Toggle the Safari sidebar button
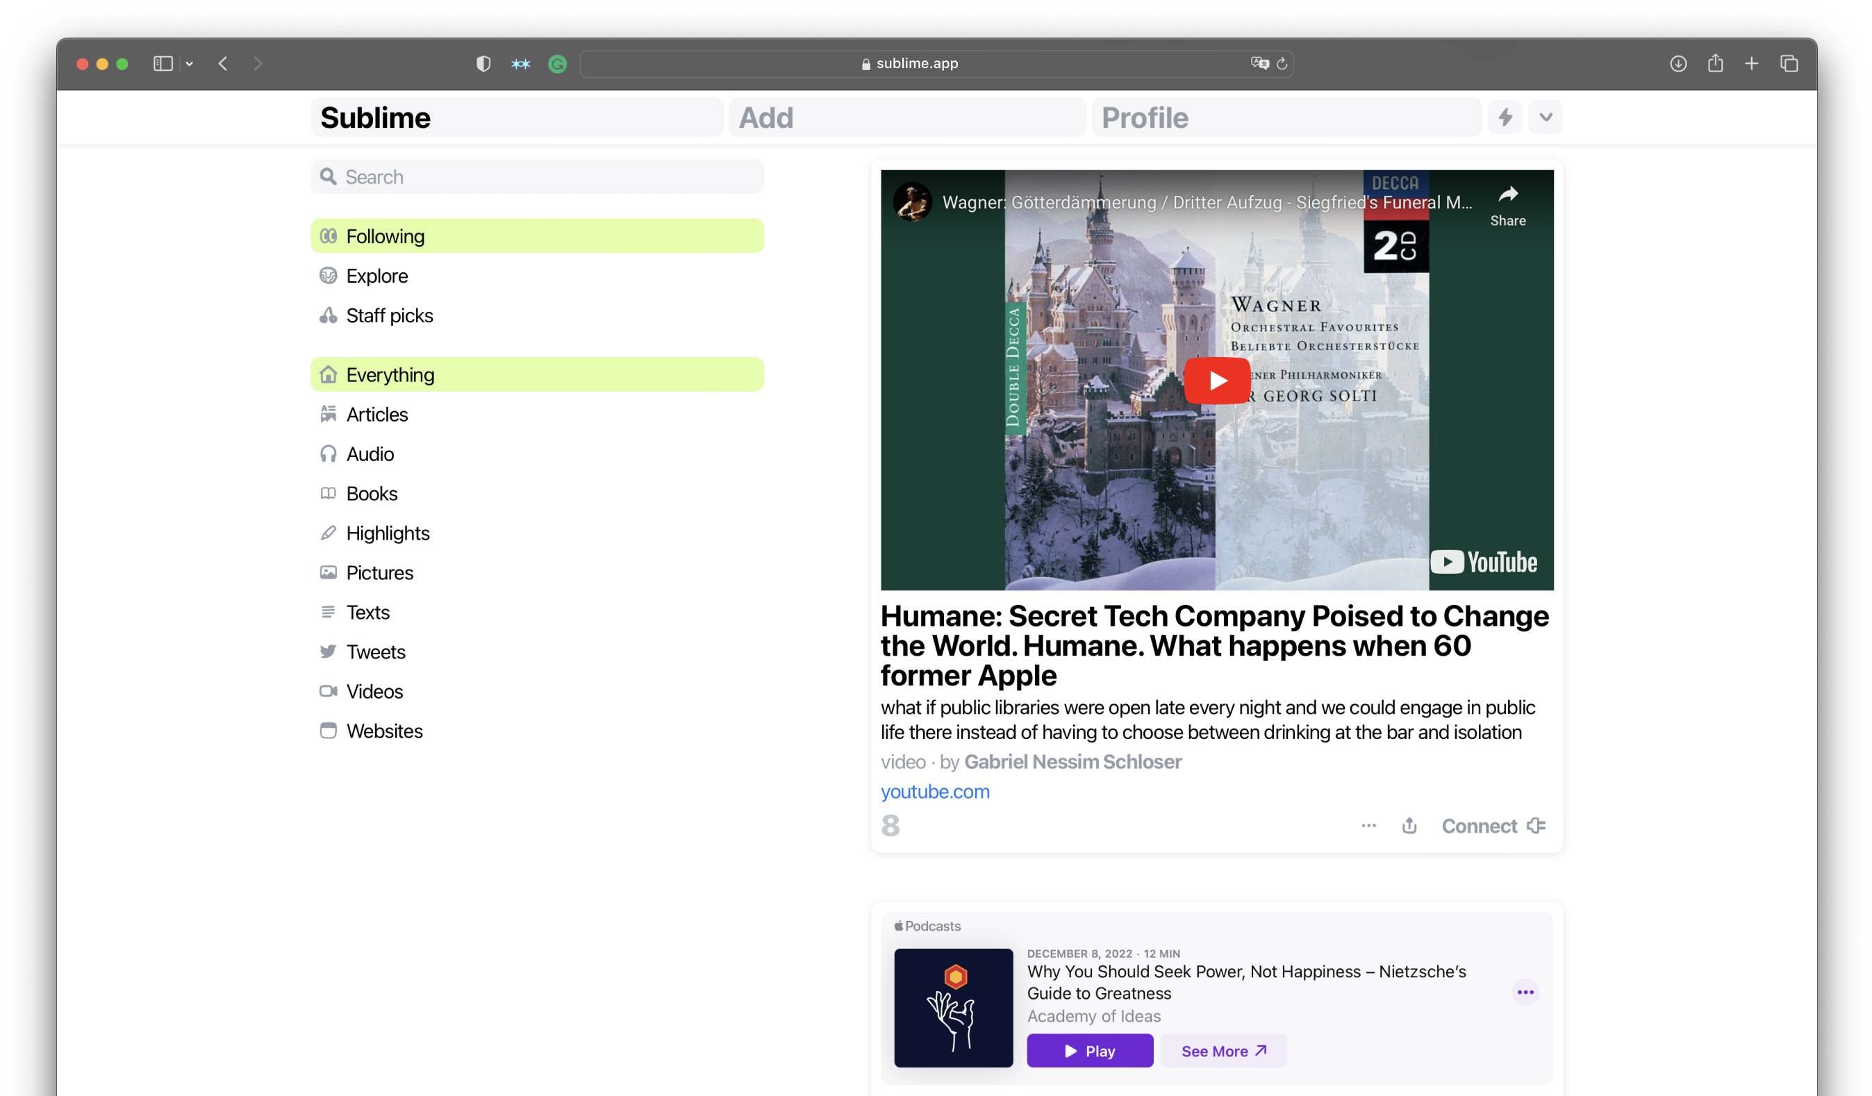The image size is (1872, 1096). click(163, 64)
